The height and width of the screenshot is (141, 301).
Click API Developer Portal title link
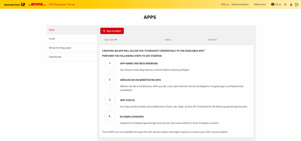pyautogui.click(x=62, y=4)
